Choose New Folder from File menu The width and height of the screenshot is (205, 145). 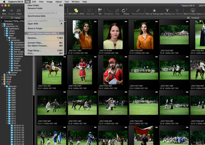pos(44,5)
